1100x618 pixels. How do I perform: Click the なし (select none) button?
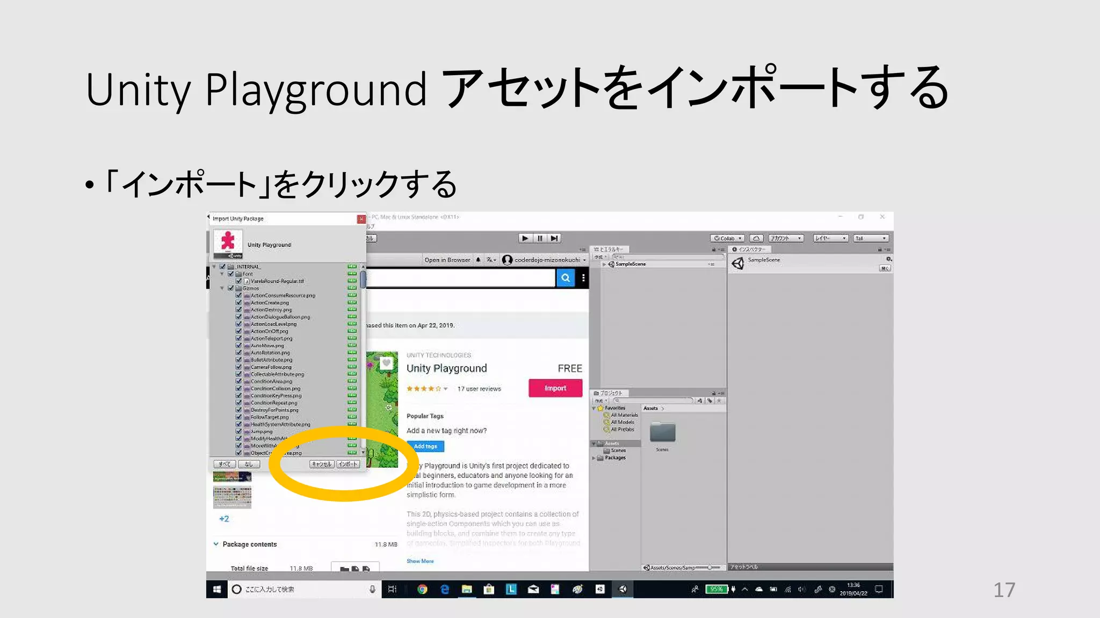pos(248,464)
